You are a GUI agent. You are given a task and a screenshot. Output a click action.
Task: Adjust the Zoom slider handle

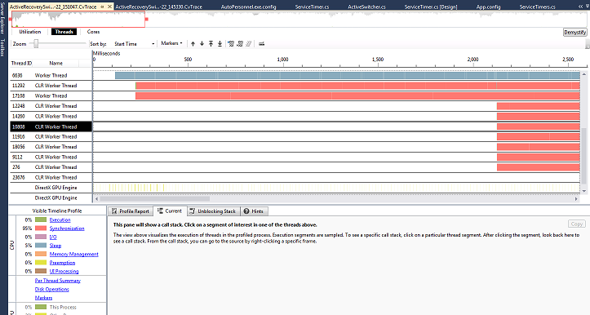click(x=36, y=43)
